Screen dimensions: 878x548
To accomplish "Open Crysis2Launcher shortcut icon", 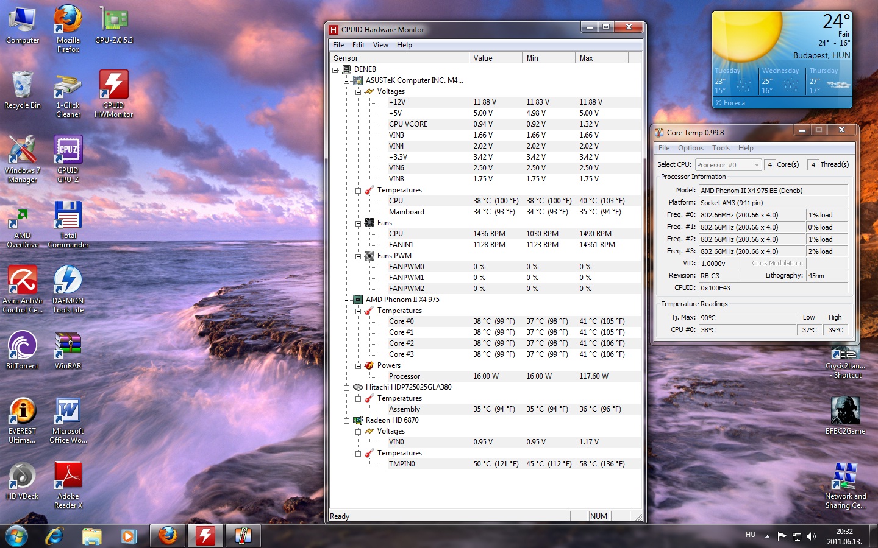I will (x=845, y=362).
